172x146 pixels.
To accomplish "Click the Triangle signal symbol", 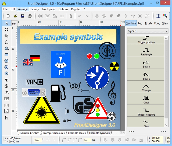I will 146,88.
